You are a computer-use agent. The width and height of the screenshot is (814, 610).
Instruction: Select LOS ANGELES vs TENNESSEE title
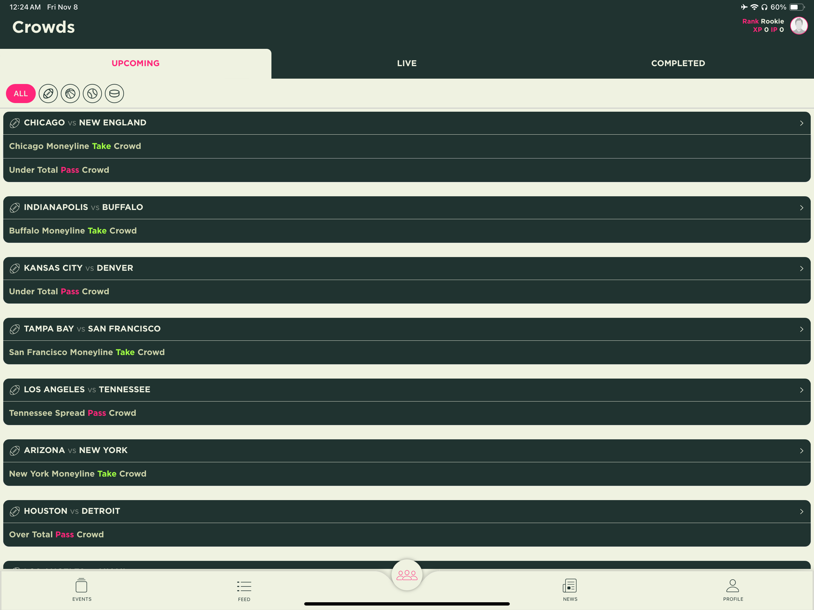[x=87, y=389]
